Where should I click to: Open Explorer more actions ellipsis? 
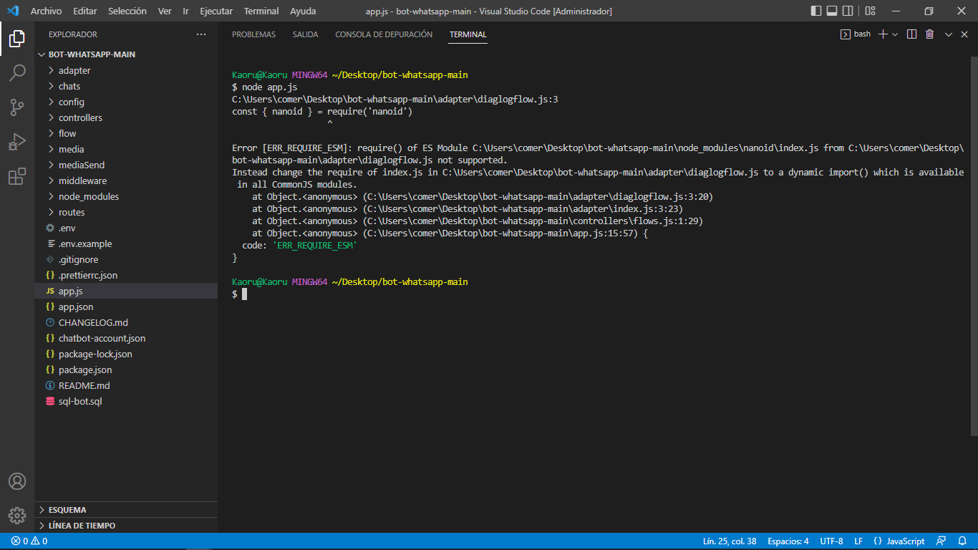coord(201,34)
